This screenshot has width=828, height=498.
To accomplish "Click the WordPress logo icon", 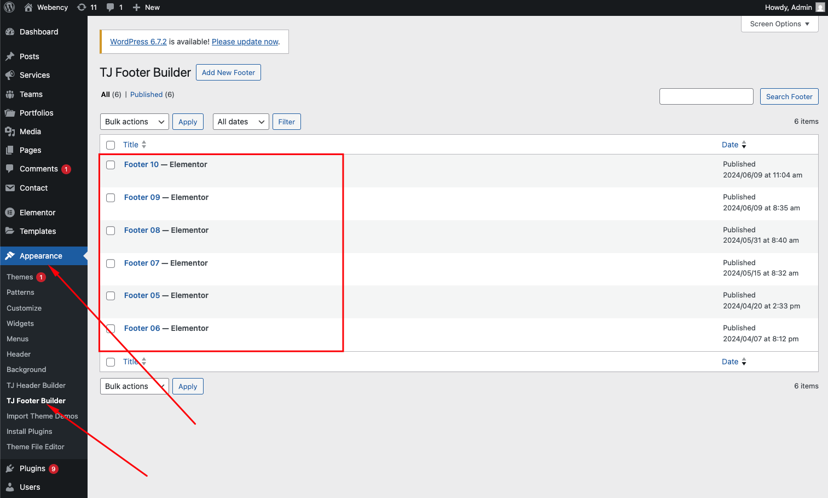I will tap(9, 7).
